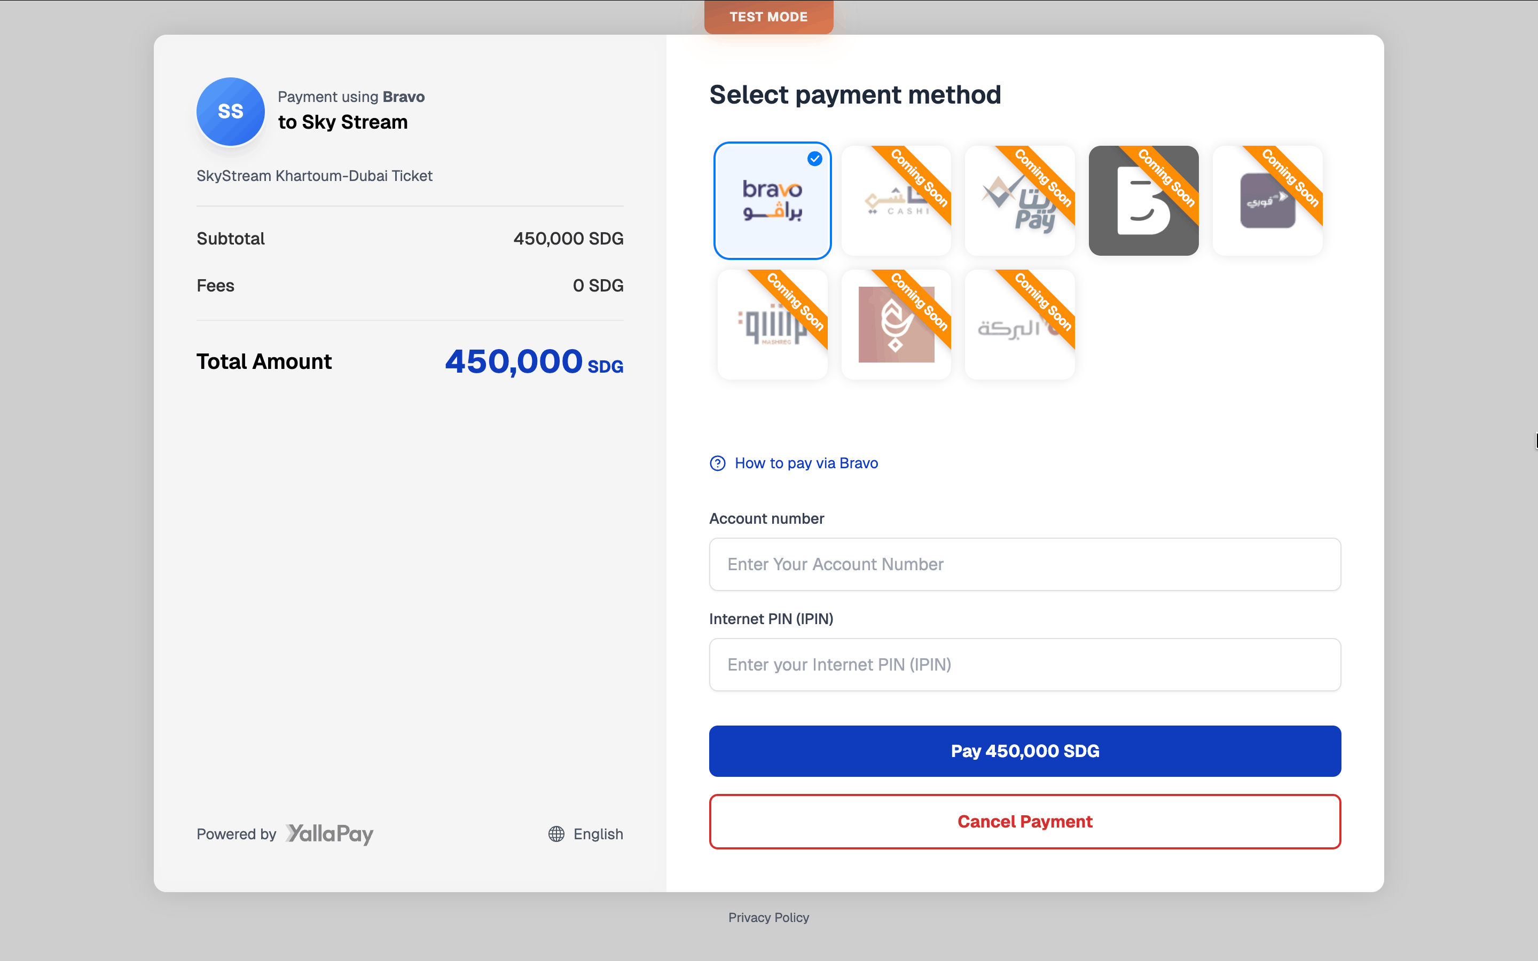This screenshot has width=1538, height=961.
Task: Click the YallaPay logo
Action: click(329, 834)
